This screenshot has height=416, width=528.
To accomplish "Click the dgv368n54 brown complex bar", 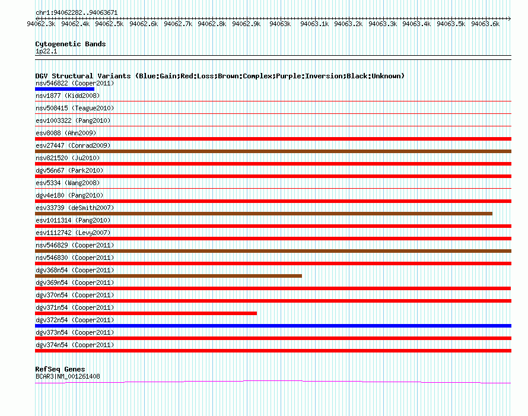I will coord(168,276).
